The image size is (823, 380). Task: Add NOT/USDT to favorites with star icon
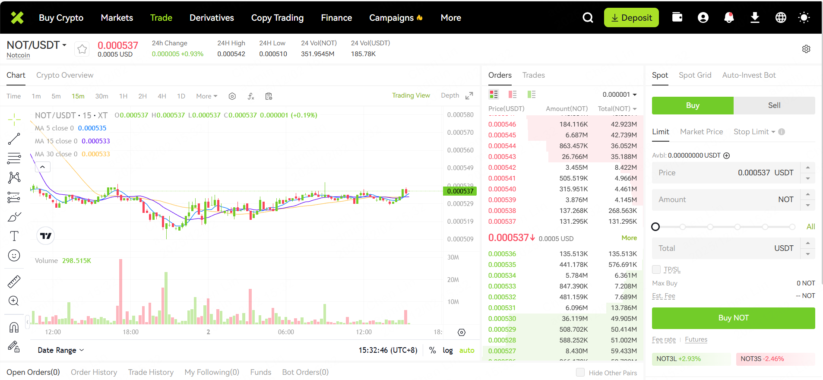click(82, 49)
